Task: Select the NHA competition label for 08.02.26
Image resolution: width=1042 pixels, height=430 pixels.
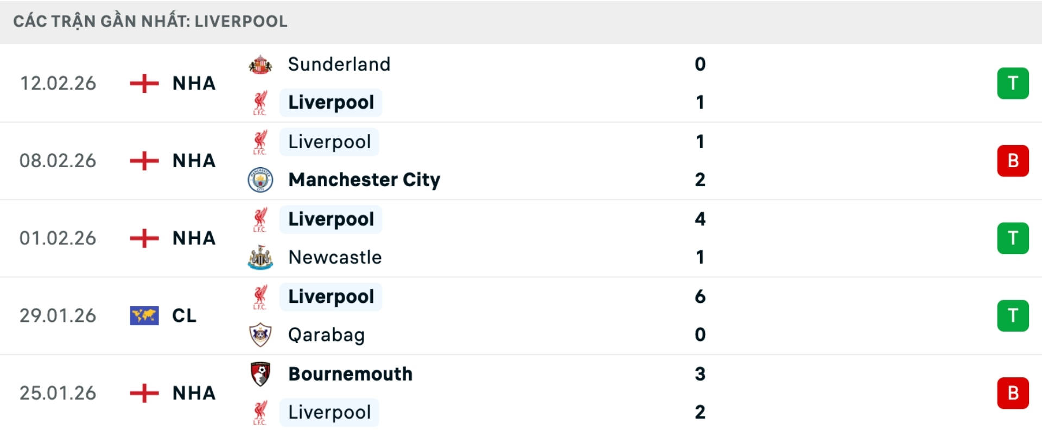Action: [193, 161]
